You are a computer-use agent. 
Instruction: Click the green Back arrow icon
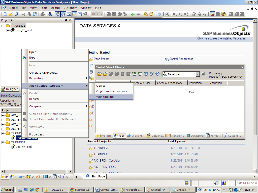(133, 14)
